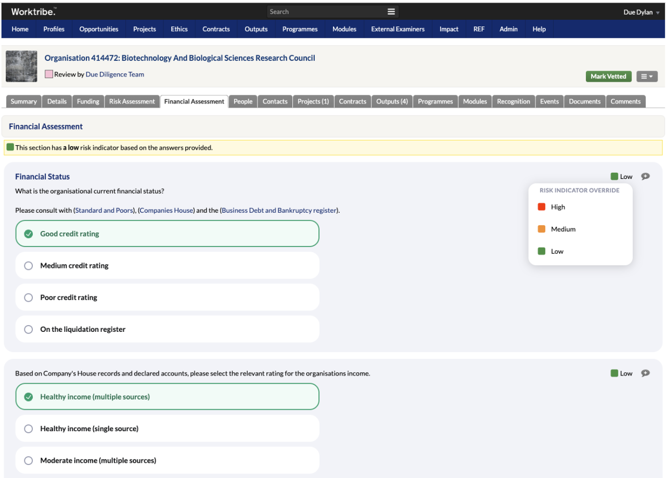Select the orange Medium swatch in the override panel
666x478 pixels.
click(543, 229)
